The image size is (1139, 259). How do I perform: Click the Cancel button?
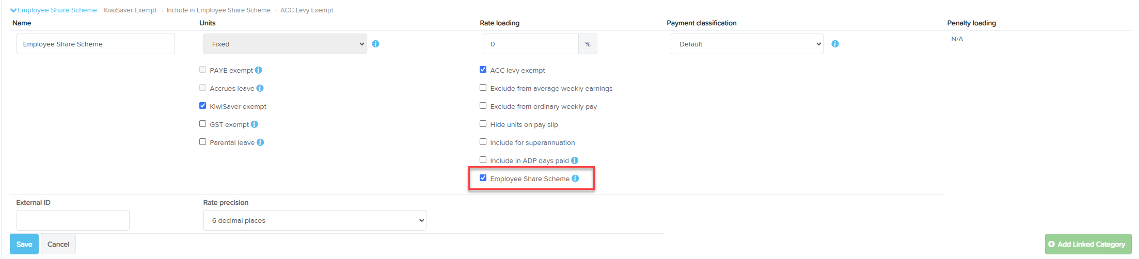pyautogui.click(x=58, y=244)
